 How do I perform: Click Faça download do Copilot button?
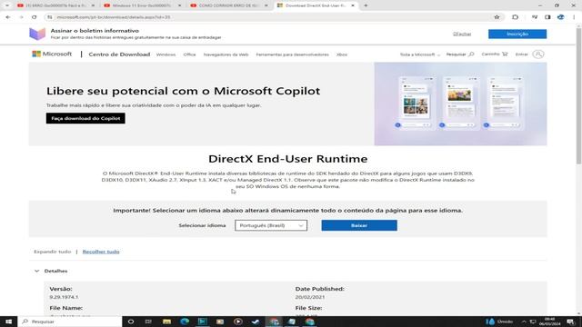pos(85,118)
